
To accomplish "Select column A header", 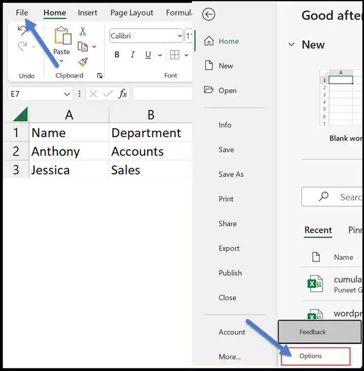I will pos(69,115).
